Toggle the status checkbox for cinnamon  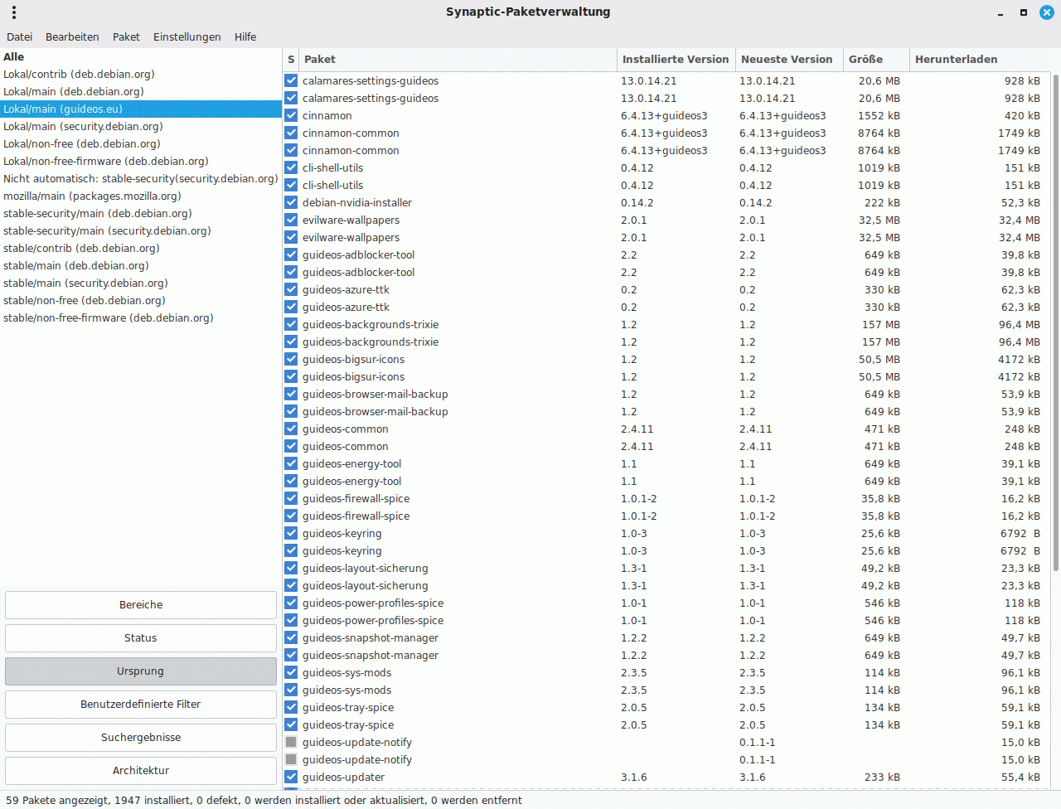[291, 115]
